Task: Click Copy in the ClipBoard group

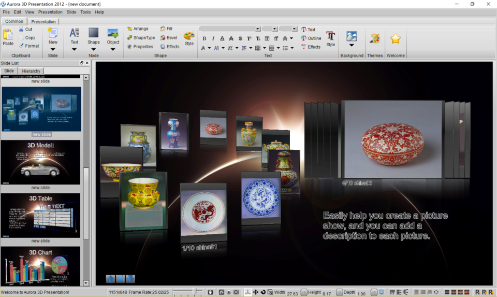Action: click(x=27, y=37)
